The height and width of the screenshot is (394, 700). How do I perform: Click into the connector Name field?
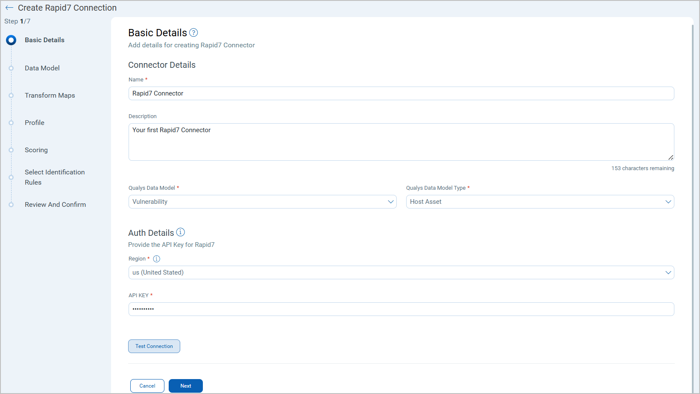coord(401,93)
